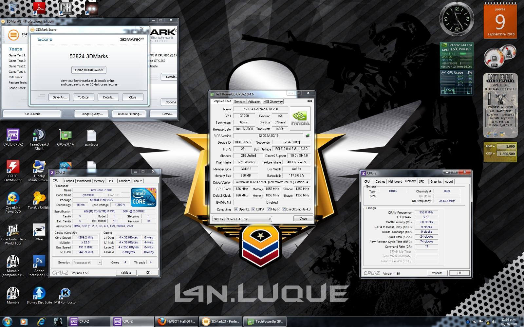The image size is (524, 327).
Task: Close the 3DMark Score dialog with Close button
Action: [133, 97]
